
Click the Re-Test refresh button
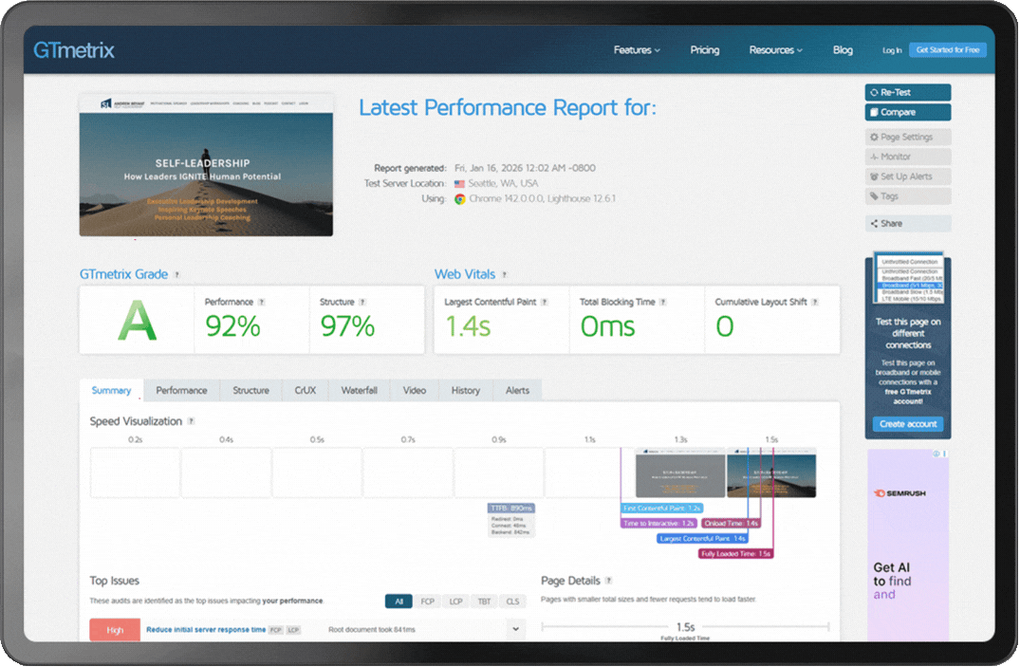coord(907,92)
